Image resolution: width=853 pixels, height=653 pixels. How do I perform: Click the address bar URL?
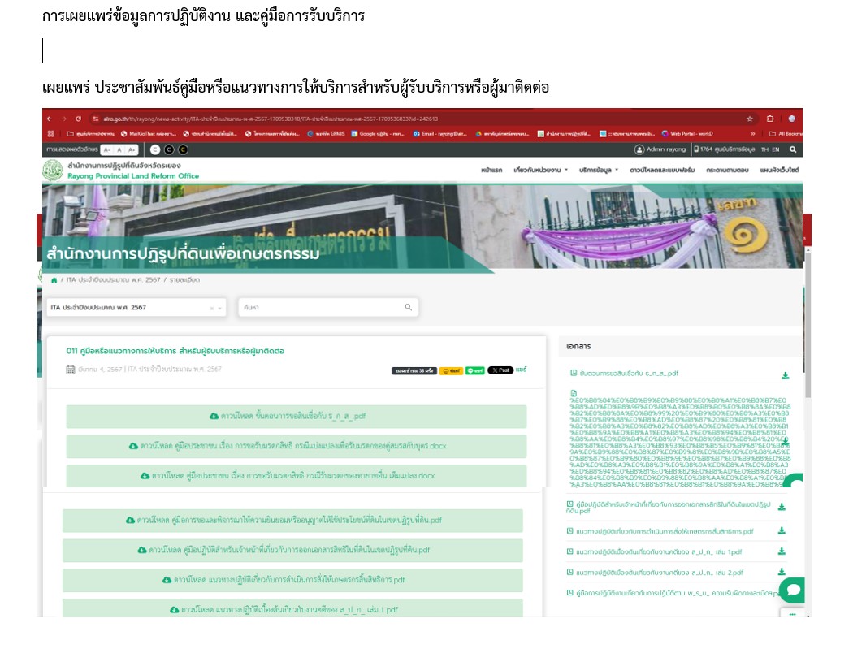pyautogui.click(x=271, y=119)
